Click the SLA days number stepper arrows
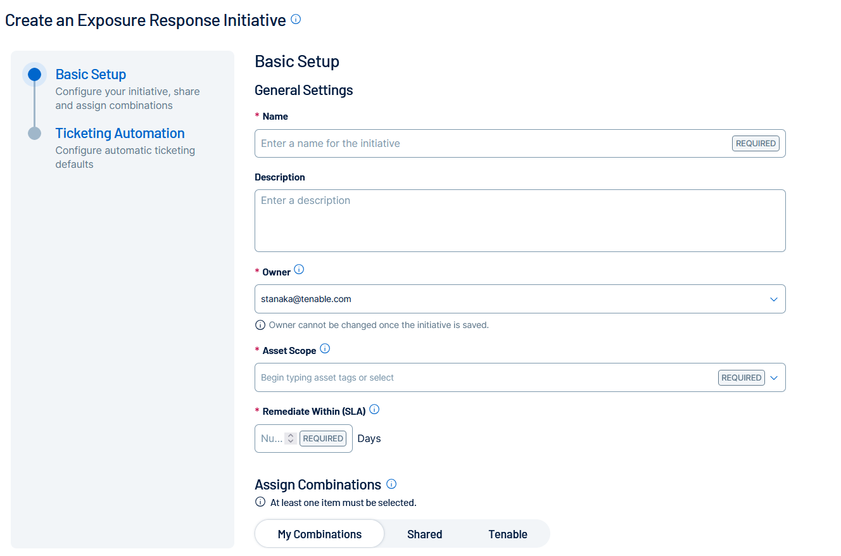 (290, 438)
